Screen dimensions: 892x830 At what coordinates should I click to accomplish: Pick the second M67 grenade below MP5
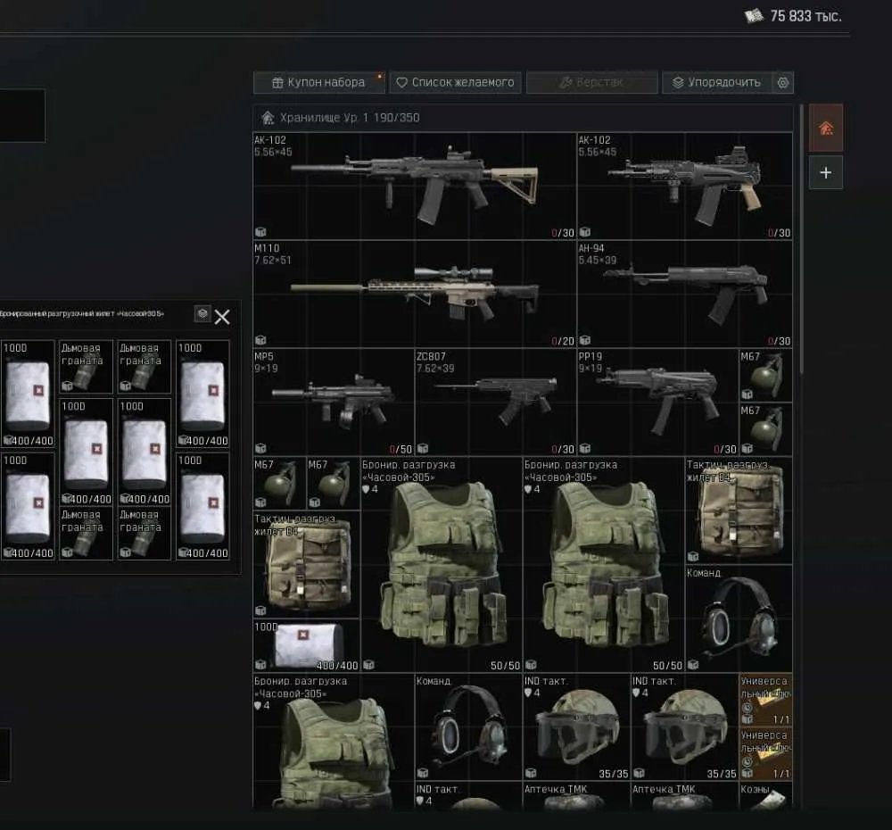point(334,484)
